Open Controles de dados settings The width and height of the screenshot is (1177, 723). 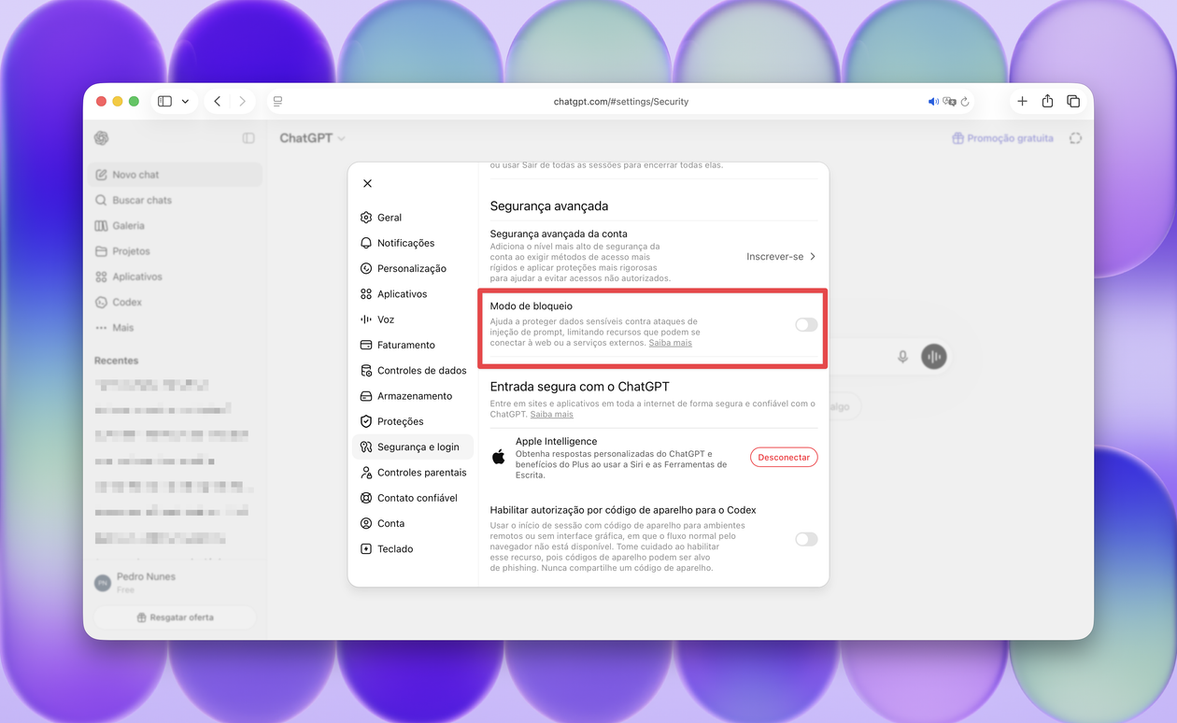pyautogui.click(x=413, y=371)
